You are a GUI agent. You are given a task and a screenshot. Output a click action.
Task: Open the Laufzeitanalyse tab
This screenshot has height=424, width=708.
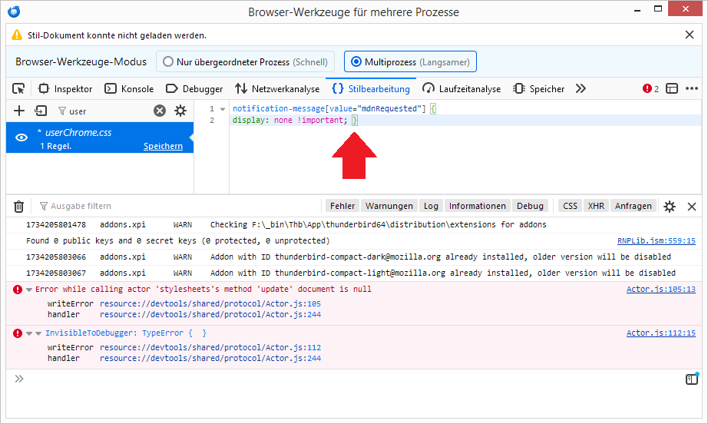point(462,89)
